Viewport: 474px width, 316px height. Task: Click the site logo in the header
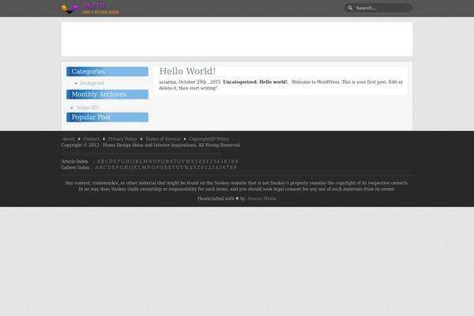(90, 8)
